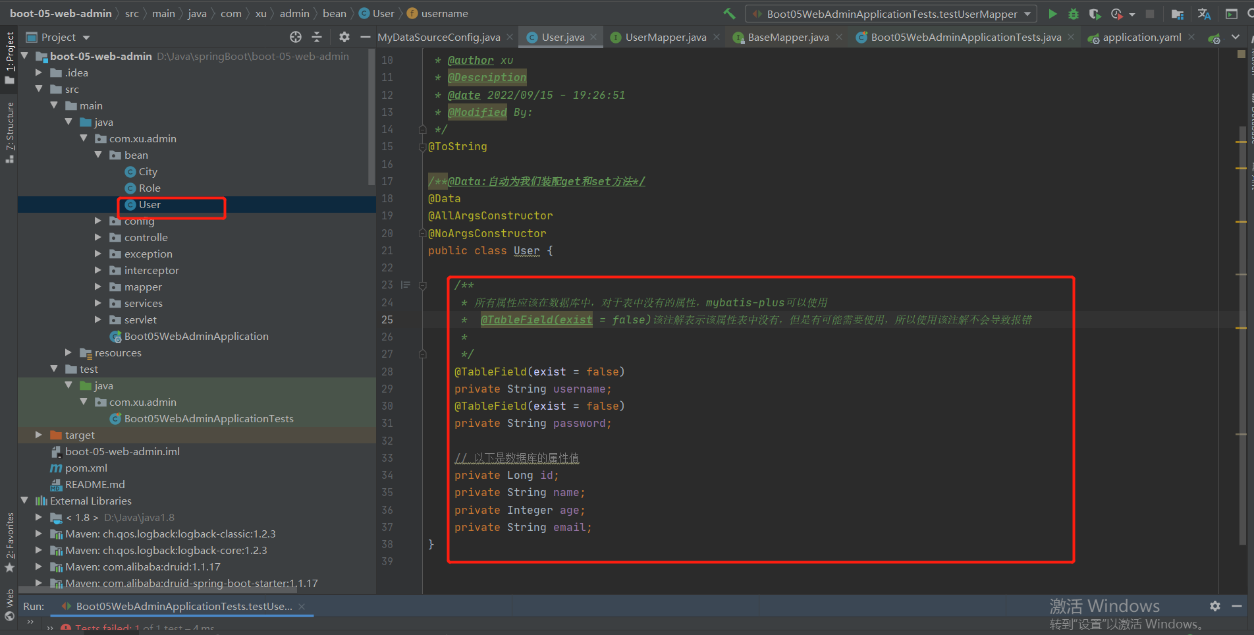The width and height of the screenshot is (1254, 635).
Task: Expand the controlle package
Action: click(98, 237)
